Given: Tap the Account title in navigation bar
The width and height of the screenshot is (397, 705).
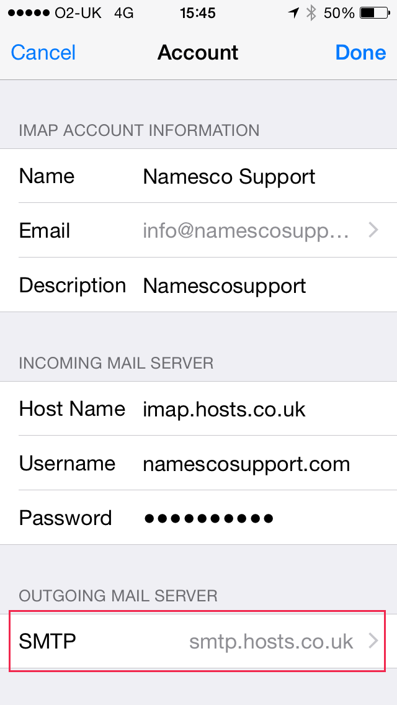Looking at the screenshot, I should pyautogui.click(x=198, y=53).
